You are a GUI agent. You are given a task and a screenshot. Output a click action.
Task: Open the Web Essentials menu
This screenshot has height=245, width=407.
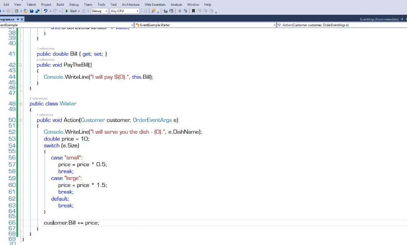[x=155, y=5]
